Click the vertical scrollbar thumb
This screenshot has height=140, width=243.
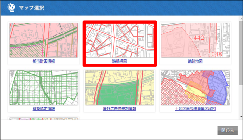click(241, 53)
